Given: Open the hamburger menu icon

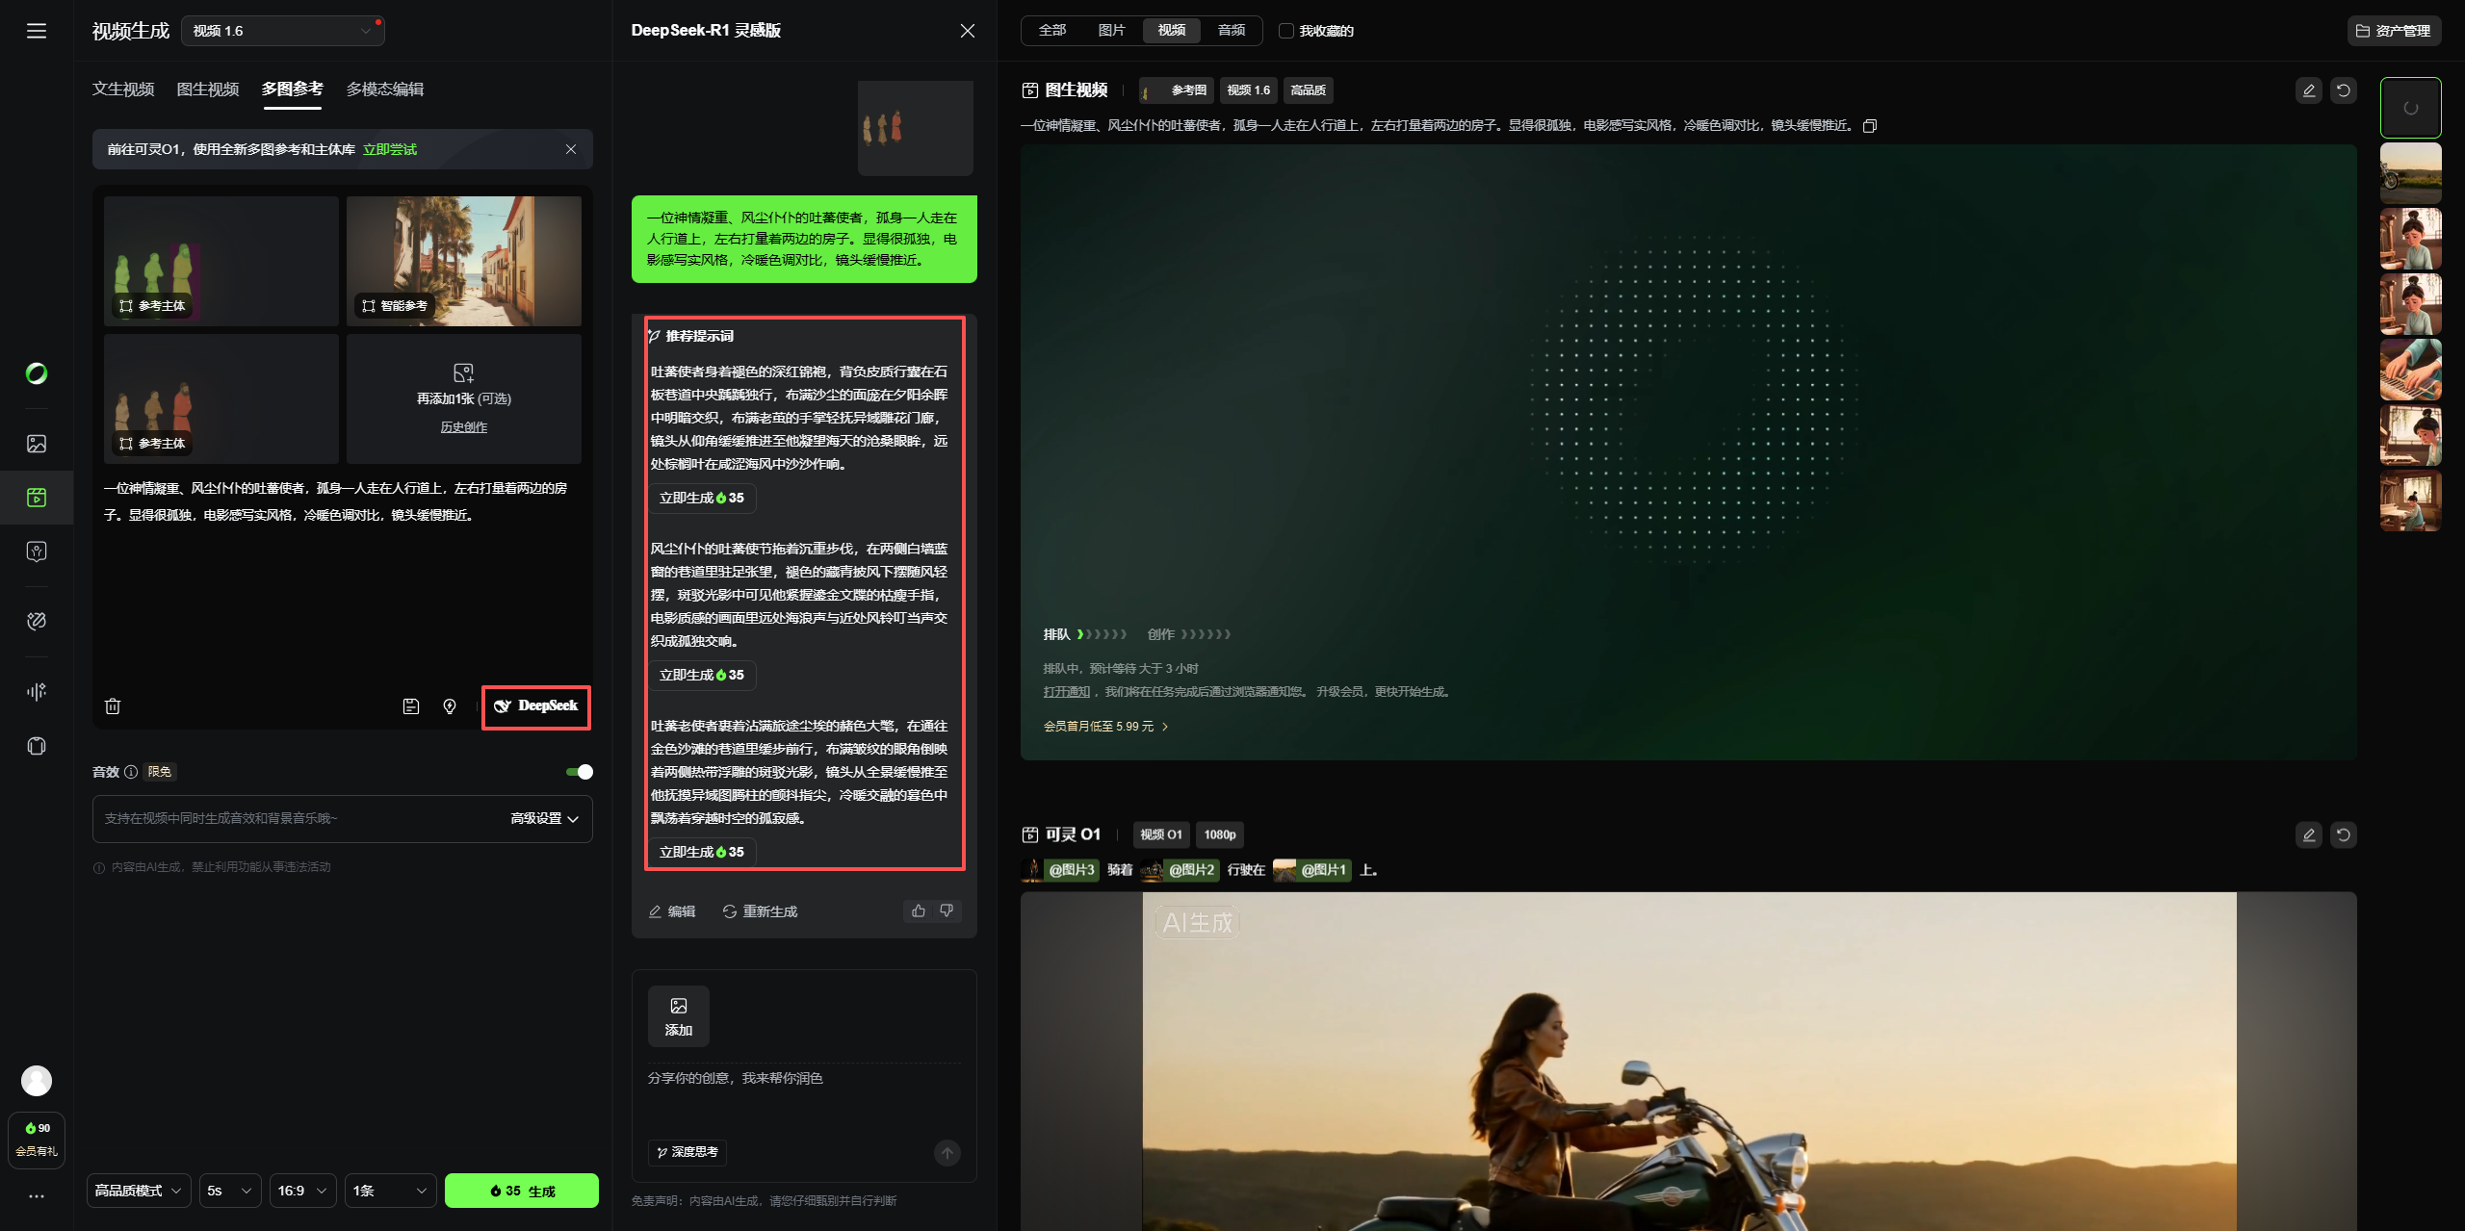Looking at the screenshot, I should tap(37, 31).
